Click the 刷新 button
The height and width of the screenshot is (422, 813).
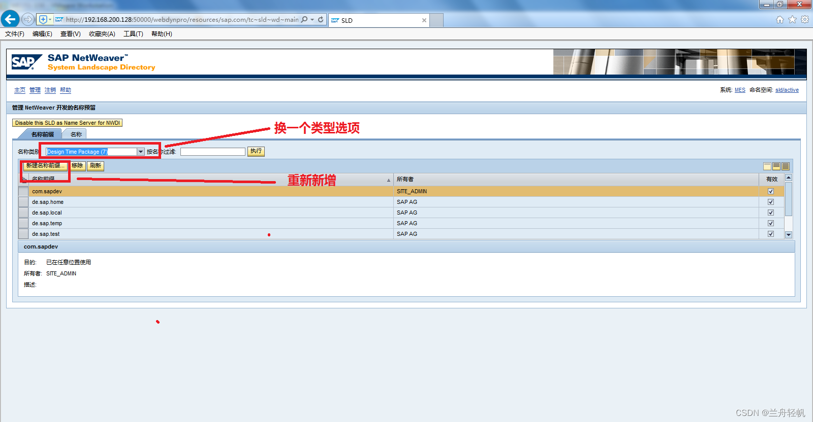(x=96, y=166)
